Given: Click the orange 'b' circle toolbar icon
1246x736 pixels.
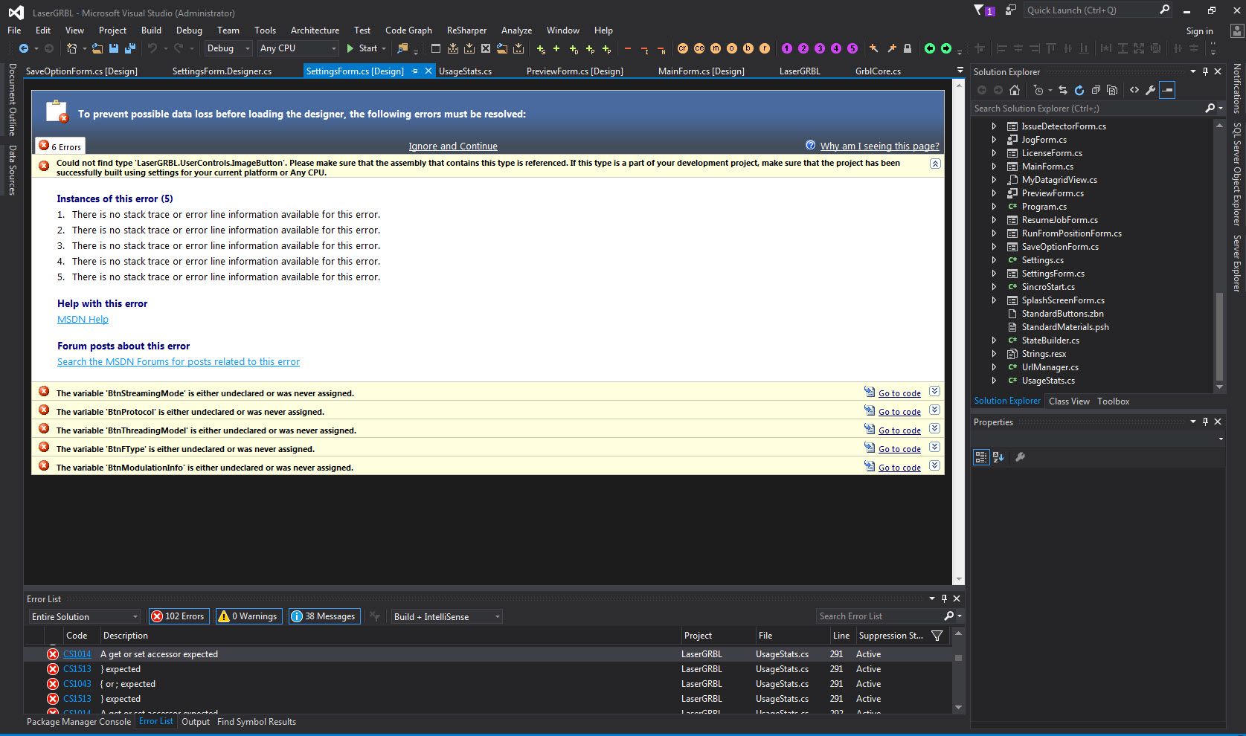Looking at the screenshot, I should point(748,48).
